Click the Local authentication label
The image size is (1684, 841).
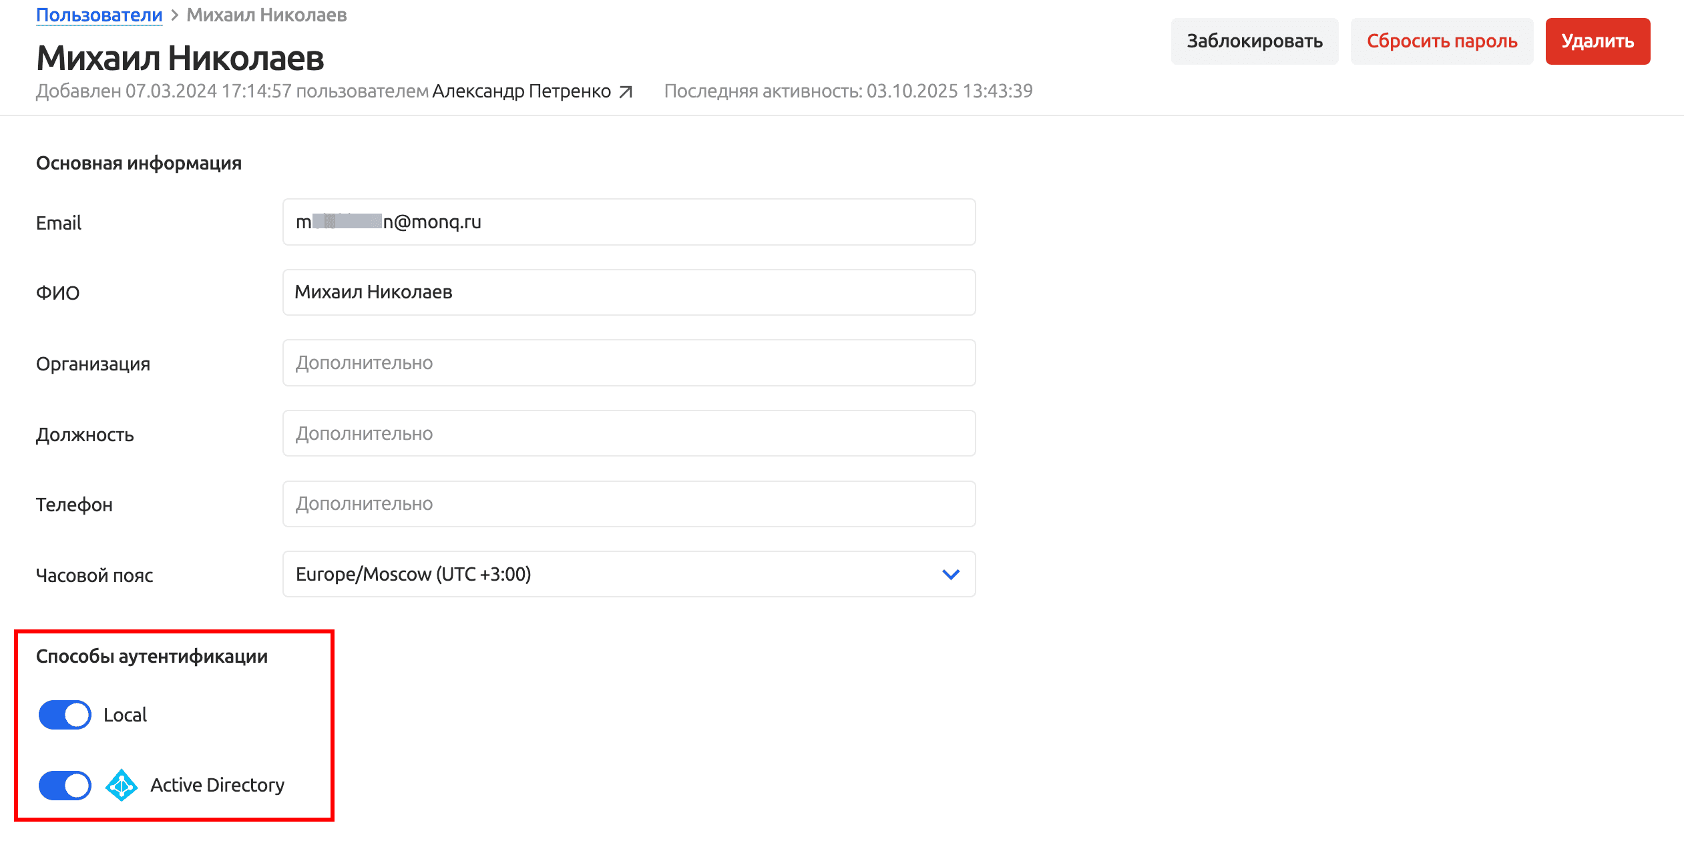(x=125, y=716)
